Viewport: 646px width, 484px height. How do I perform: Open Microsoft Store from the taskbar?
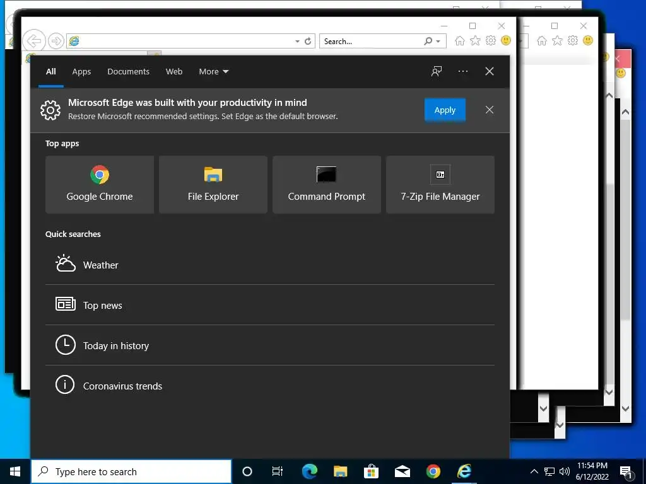tap(371, 471)
